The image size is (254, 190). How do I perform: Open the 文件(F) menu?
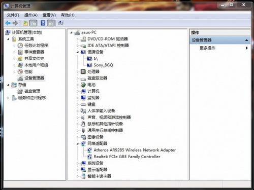tap(13, 15)
